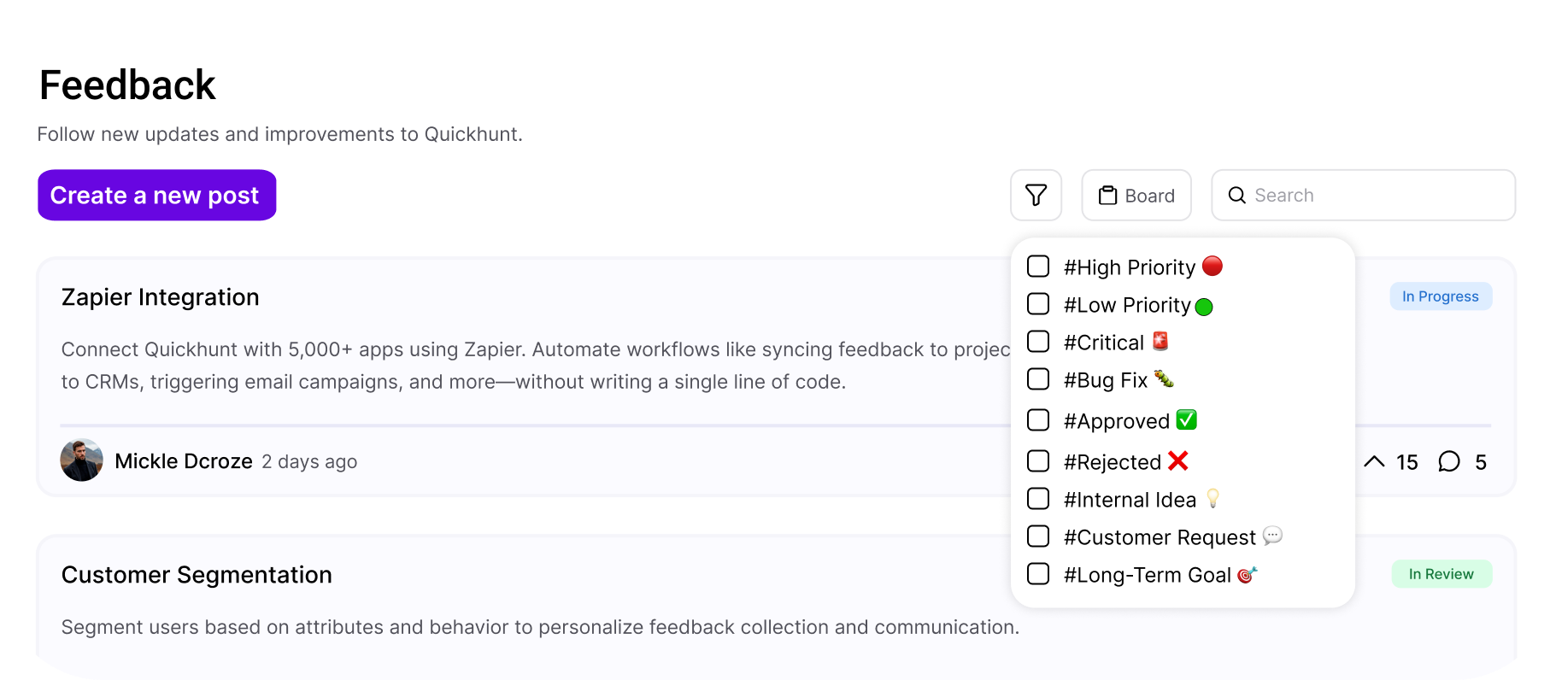The image size is (1556, 680).
Task: Click the #Low Priority label text
Action: 1127,305
